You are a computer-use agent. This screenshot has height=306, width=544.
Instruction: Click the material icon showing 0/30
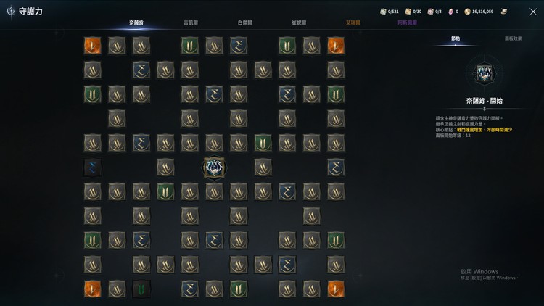coord(408,12)
